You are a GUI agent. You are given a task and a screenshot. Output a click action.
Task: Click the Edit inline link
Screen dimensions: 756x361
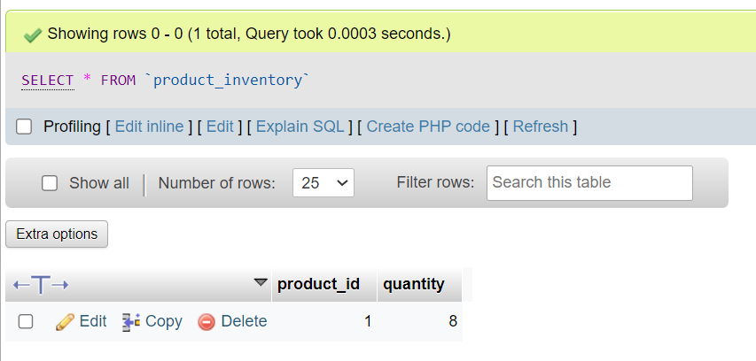click(149, 127)
